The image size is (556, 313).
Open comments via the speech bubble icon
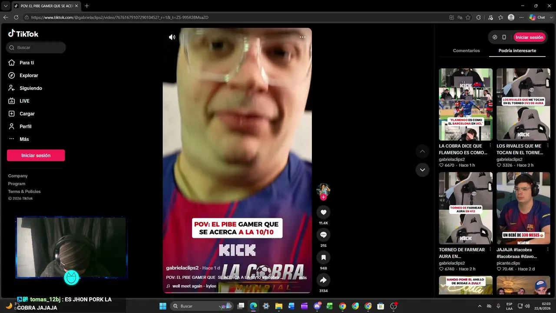[323, 235]
